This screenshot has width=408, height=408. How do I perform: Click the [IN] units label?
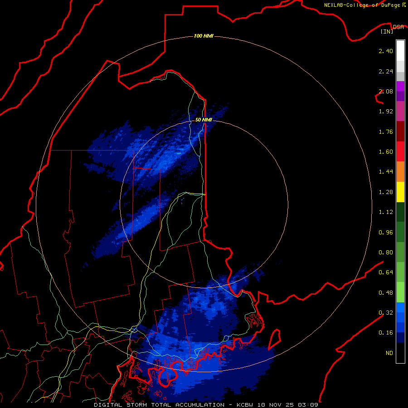pos(387,31)
